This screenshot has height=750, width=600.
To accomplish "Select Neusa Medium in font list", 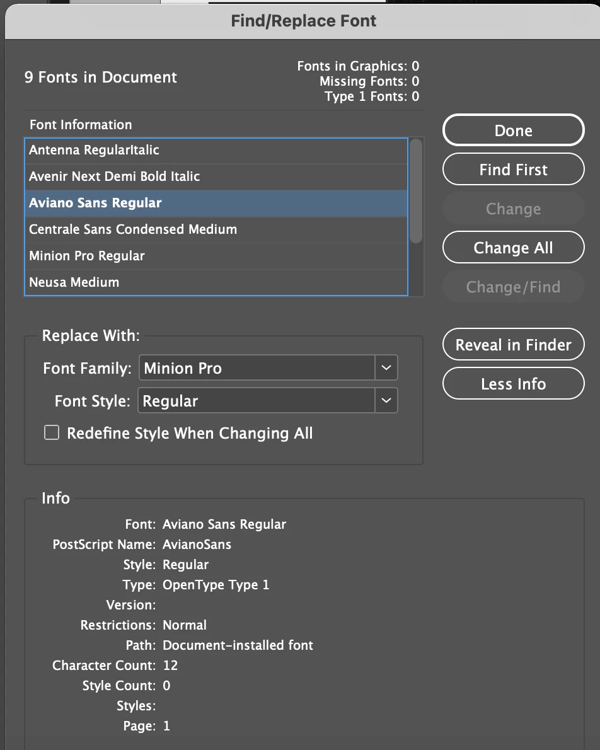I will pyautogui.click(x=216, y=282).
